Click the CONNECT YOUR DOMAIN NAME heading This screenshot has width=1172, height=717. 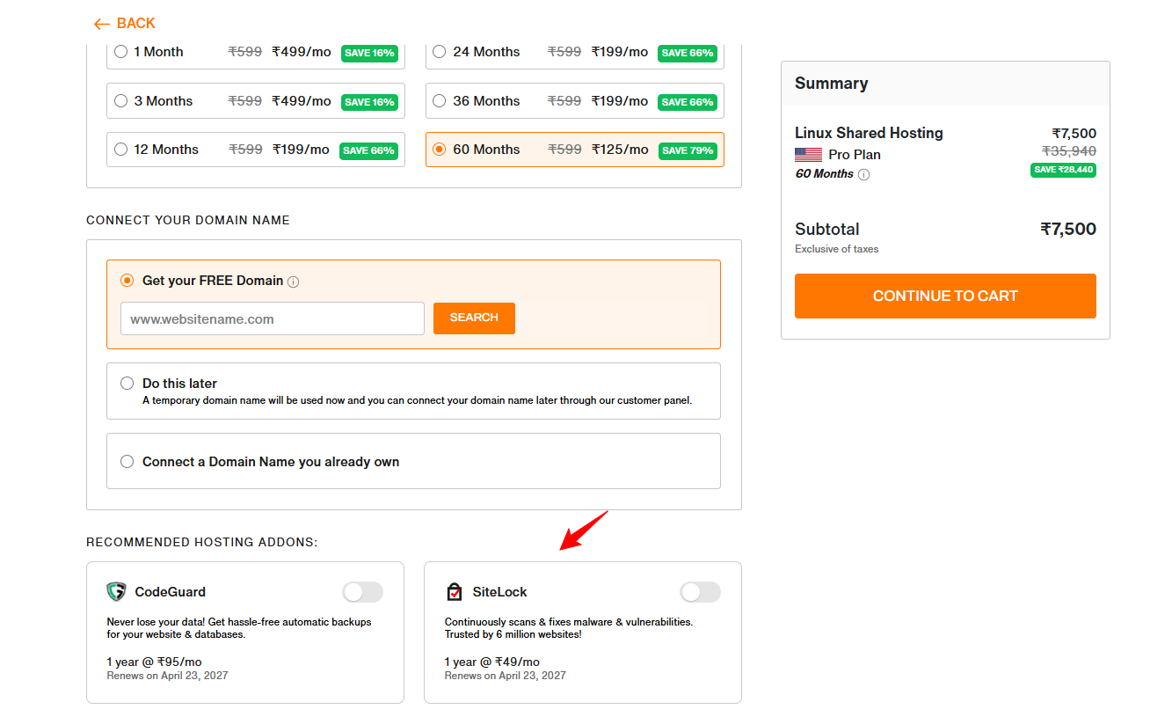click(x=188, y=220)
